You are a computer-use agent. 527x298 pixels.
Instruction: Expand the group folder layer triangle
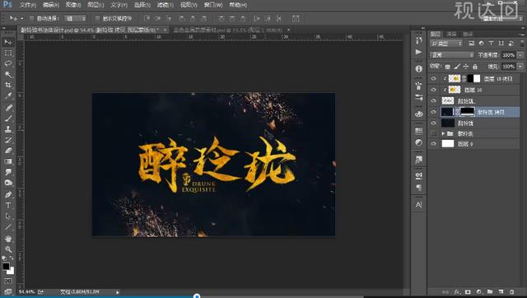click(x=443, y=133)
